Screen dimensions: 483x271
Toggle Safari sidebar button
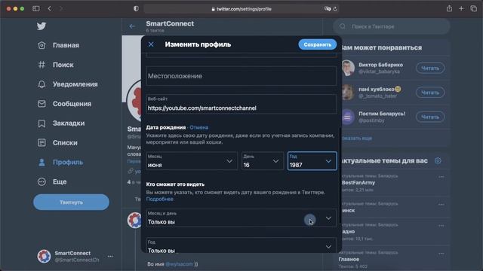36,9
